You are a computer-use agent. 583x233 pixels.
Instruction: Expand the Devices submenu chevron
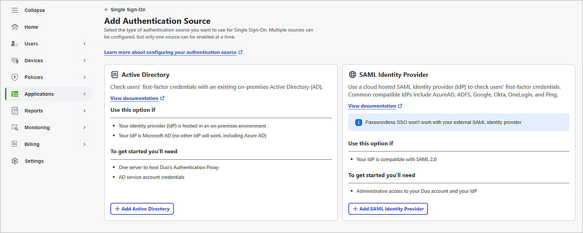coord(84,61)
